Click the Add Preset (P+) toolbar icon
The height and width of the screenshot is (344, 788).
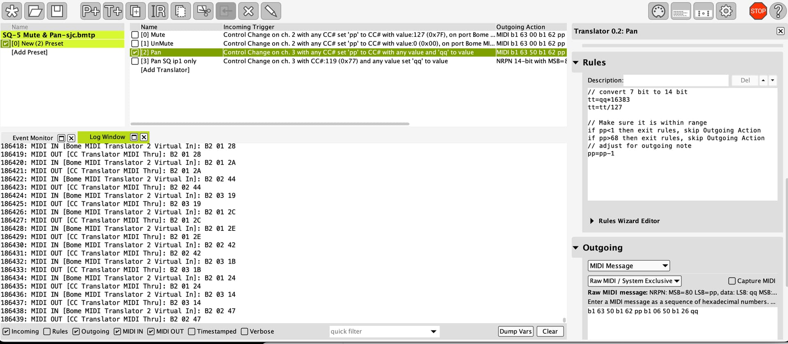(90, 11)
